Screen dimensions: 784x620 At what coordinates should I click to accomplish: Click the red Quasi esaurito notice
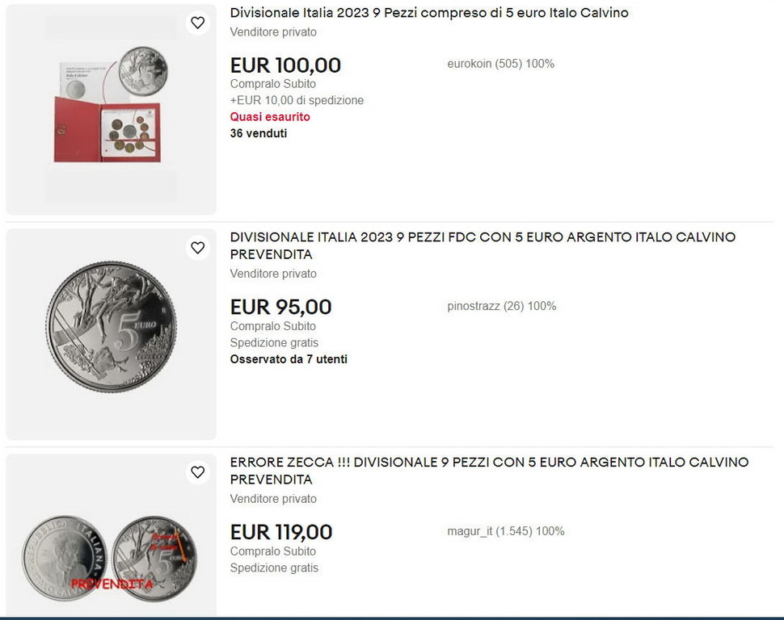click(x=270, y=117)
